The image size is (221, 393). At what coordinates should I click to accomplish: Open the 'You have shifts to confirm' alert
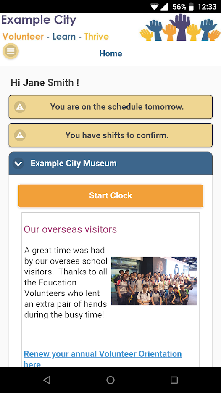point(110,135)
